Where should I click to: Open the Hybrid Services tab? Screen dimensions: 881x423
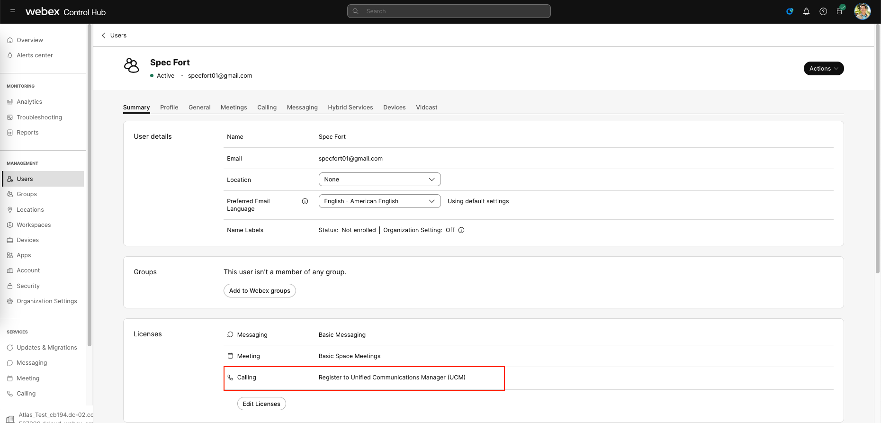click(350, 108)
